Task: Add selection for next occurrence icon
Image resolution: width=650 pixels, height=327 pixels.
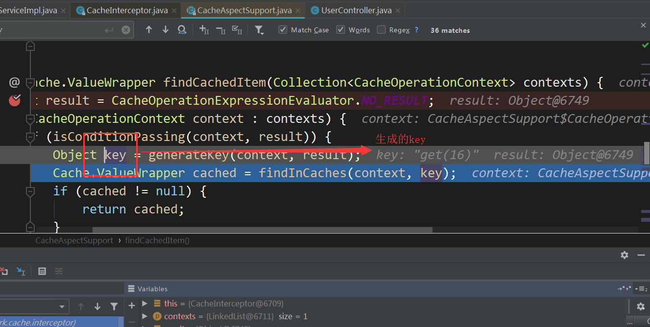Action: coord(204,30)
